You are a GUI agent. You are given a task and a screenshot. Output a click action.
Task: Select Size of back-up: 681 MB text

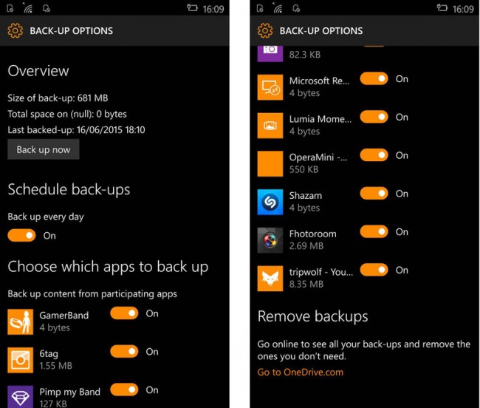(x=58, y=98)
